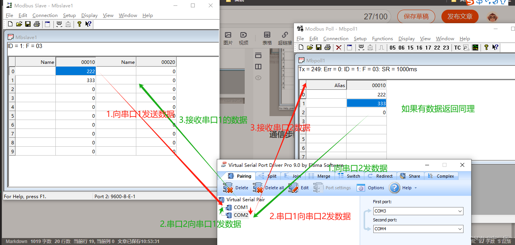The width and height of the screenshot is (515, 245).
Task: Select cell with value 222 in Mbpoll1
Action: [x=366, y=94]
